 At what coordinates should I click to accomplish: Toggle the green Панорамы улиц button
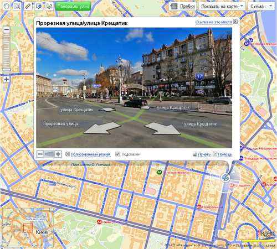pos(73,7)
